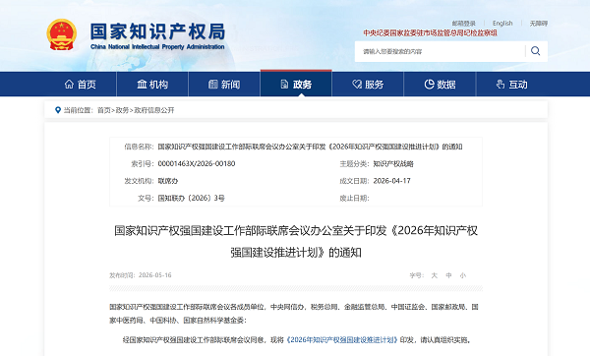Viewport: 590px width, 356px height.
Task: Click document number 国知联办〔2026〕3号
Action: click(191, 198)
